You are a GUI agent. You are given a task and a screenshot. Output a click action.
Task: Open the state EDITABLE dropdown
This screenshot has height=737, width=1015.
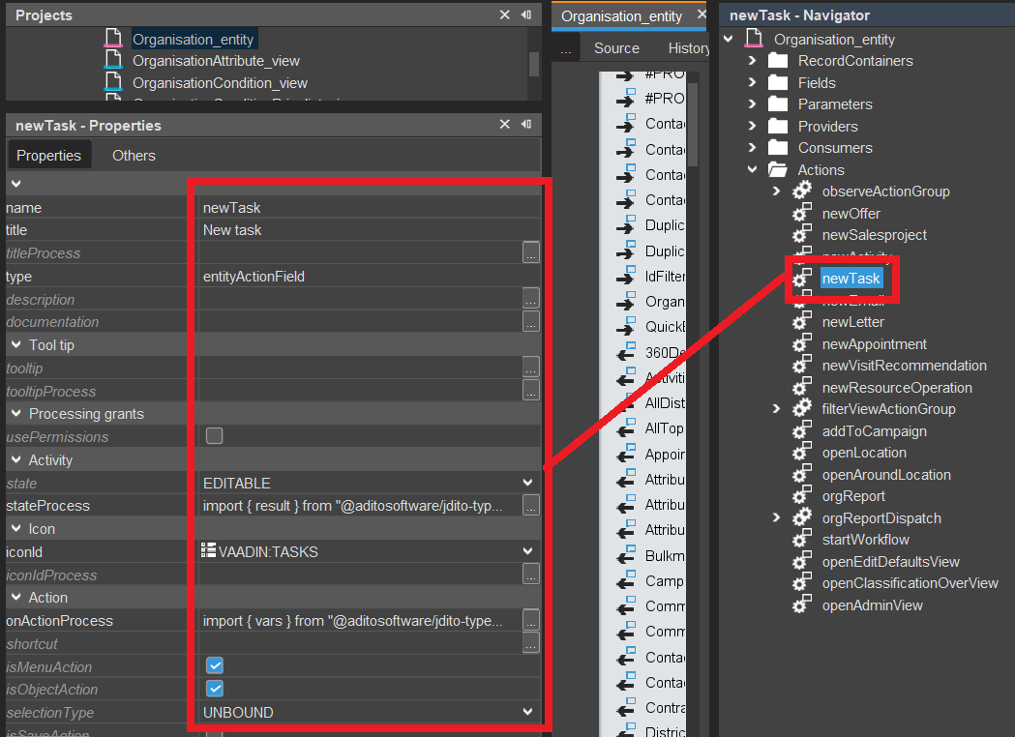coord(527,483)
